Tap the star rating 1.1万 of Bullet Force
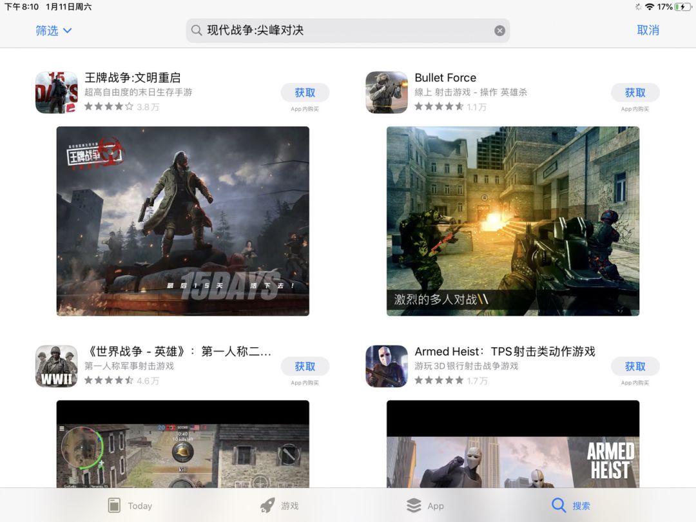This screenshot has height=522, width=696. pyautogui.click(x=450, y=106)
